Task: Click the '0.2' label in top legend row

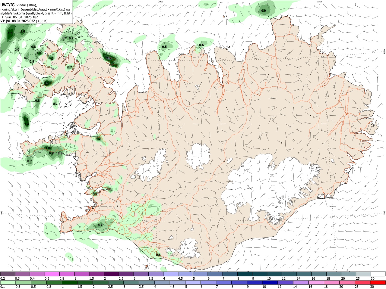Action: click(3, 279)
